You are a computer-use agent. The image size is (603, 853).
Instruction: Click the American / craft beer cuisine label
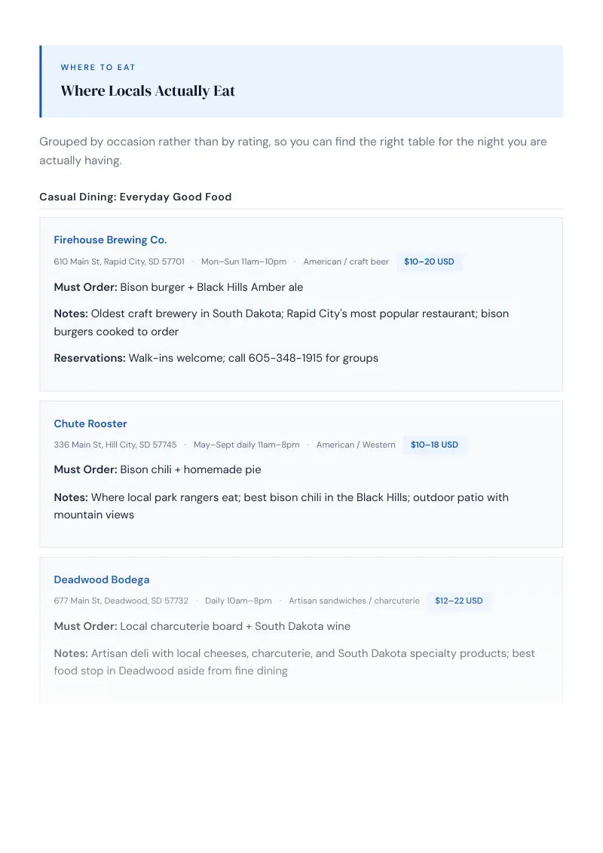tap(346, 261)
